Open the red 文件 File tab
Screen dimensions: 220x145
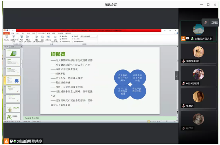click(6, 33)
